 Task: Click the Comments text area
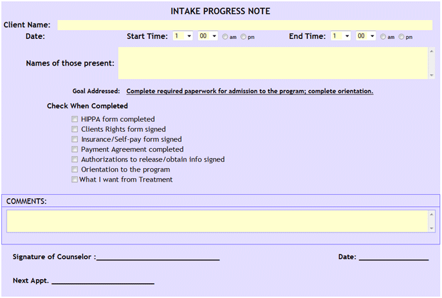click(x=218, y=221)
